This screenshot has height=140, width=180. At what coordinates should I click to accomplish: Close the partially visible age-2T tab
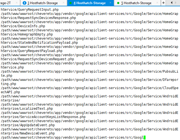tap(17, 3)
